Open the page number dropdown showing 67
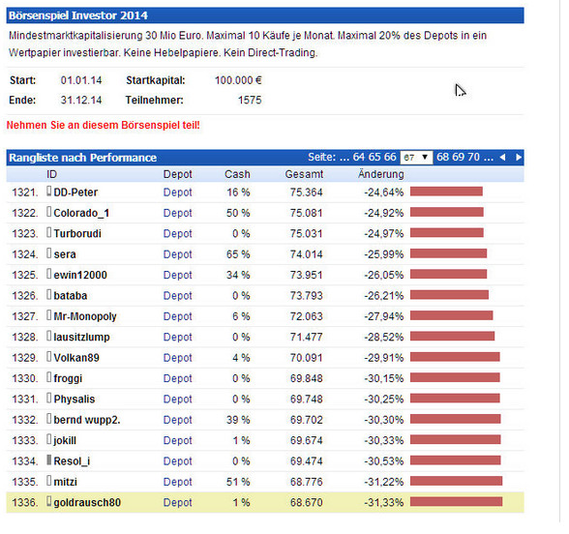This screenshot has width=569, height=534. pyautogui.click(x=416, y=158)
